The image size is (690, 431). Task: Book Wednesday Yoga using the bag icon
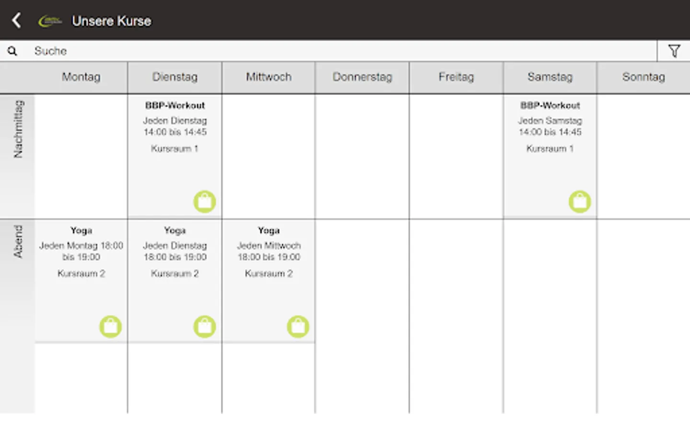298,327
